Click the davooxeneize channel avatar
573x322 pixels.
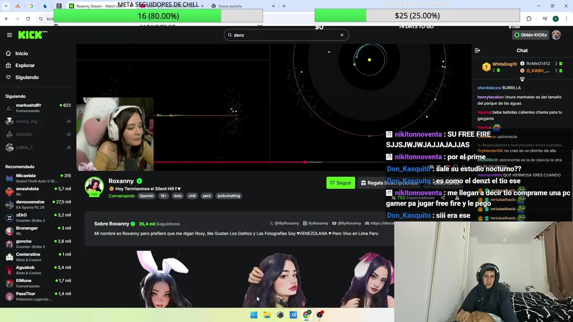point(9,205)
